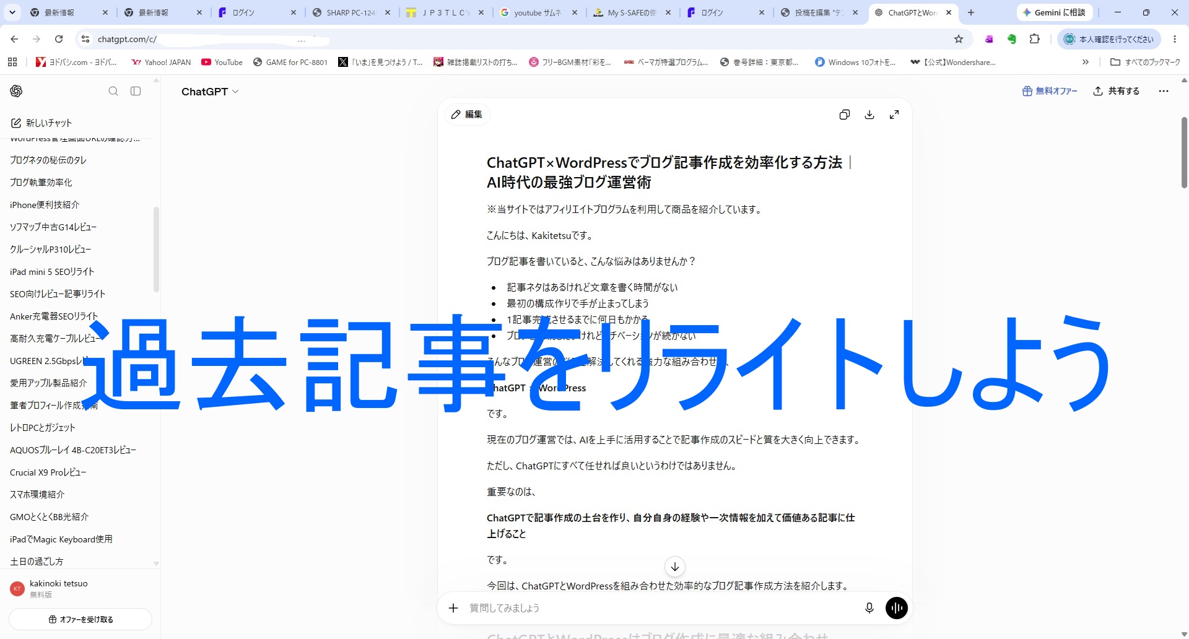Open the 無料オファー free offer link
Image resolution: width=1189 pixels, height=639 pixels.
point(1050,91)
